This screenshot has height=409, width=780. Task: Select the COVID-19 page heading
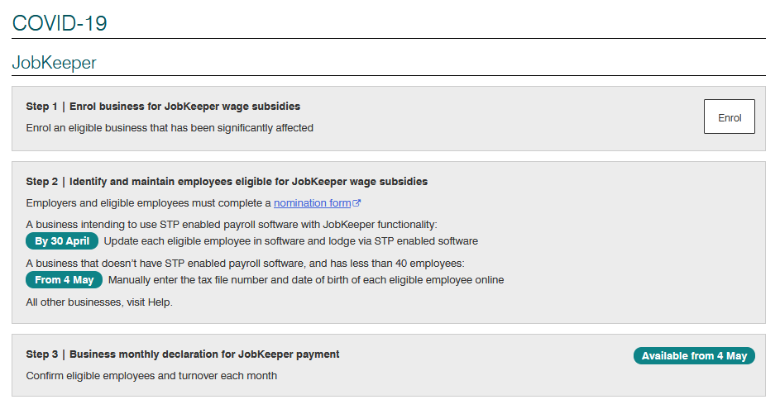point(60,23)
